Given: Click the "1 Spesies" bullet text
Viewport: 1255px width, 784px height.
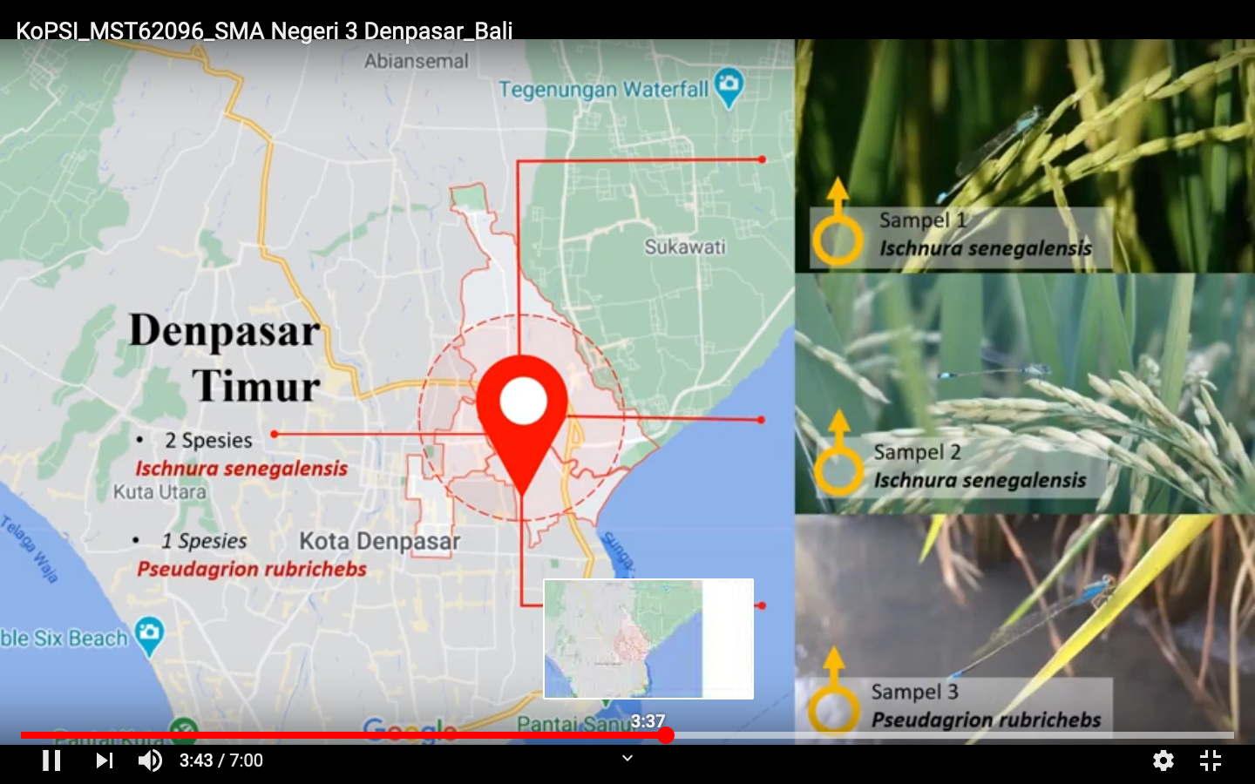Looking at the screenshot, I should click(204, 541).
